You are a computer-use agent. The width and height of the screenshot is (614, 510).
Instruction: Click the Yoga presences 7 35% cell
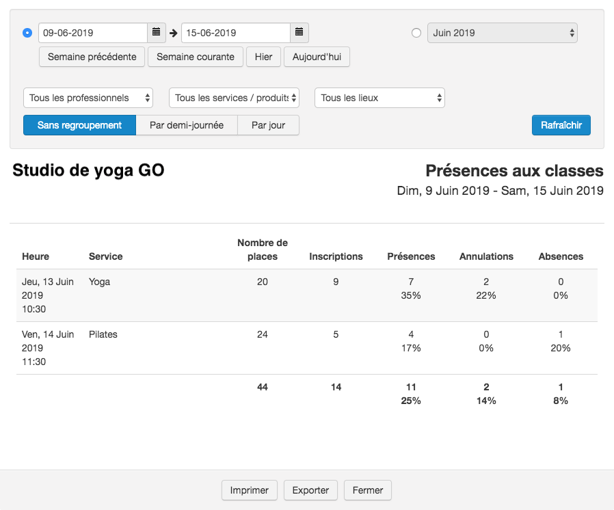pos(411,288)
